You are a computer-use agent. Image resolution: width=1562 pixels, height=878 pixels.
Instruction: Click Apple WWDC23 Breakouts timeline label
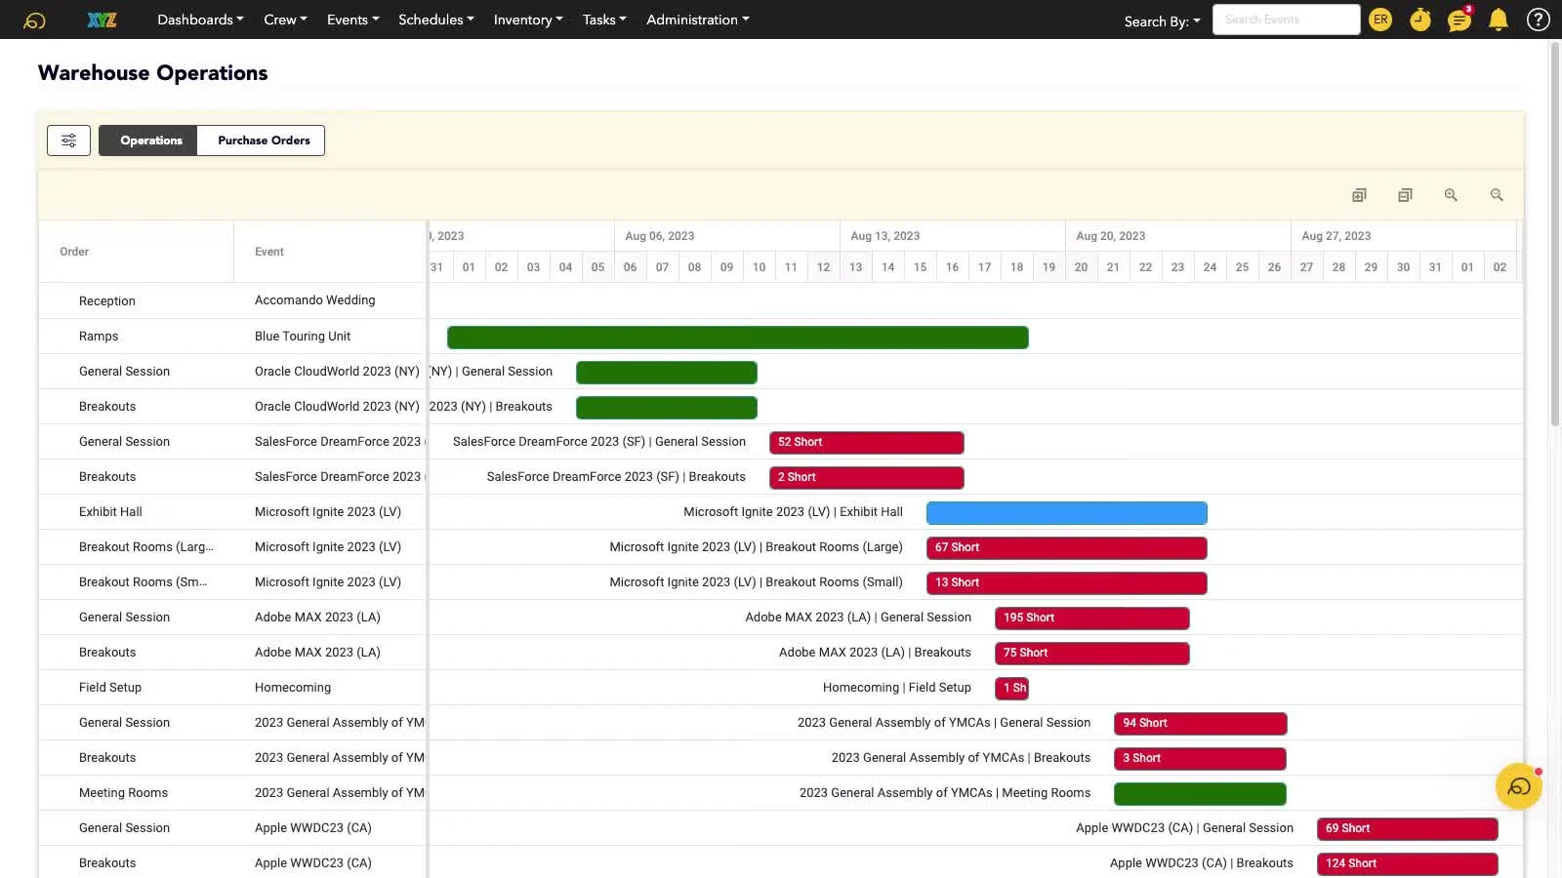(1201, 863)
